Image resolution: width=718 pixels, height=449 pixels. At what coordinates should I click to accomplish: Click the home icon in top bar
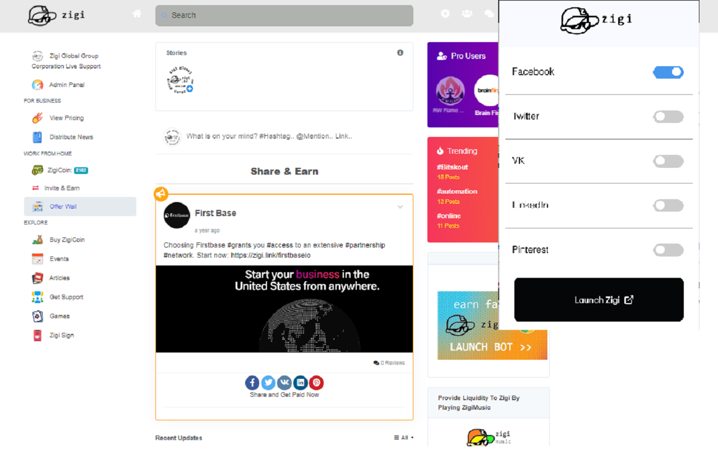(137, 14)
